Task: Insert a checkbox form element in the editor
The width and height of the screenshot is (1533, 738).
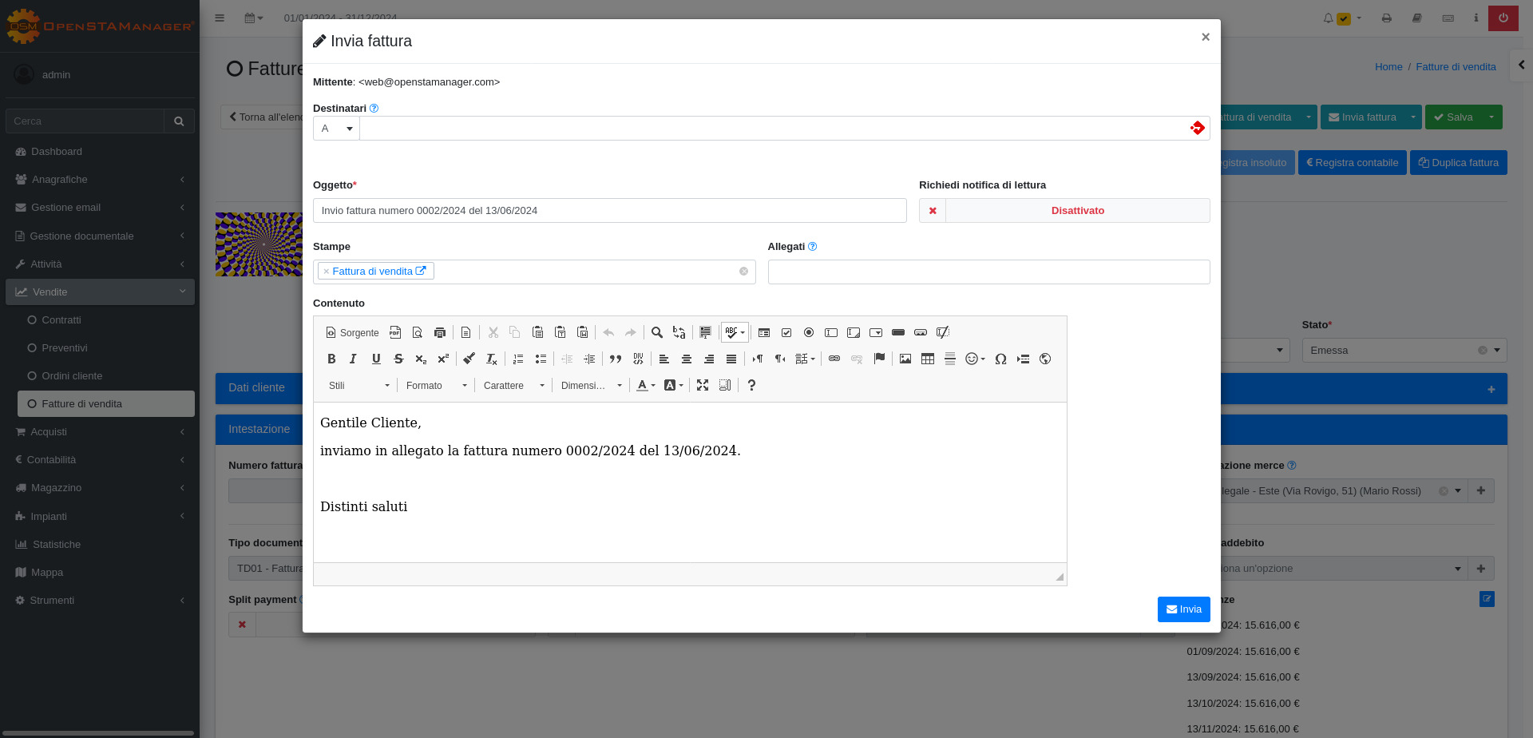Action: [786, 333]
